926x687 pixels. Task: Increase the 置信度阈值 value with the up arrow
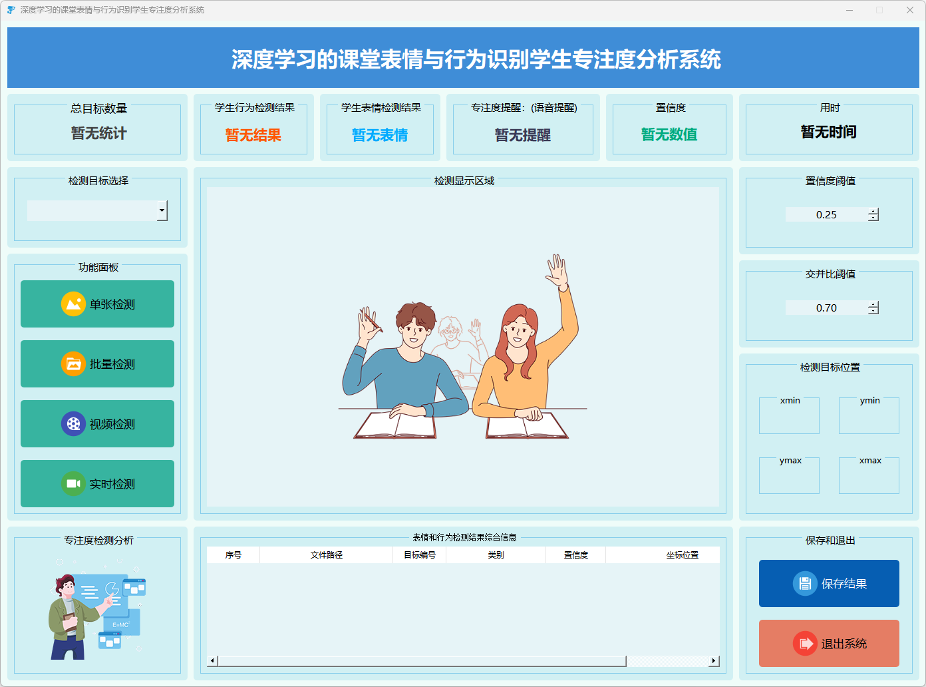(873, 211)
